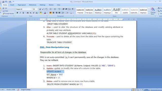Click the Multilevel List icon
This screenshot has height=91, width=162.
[x=59, y=9]
